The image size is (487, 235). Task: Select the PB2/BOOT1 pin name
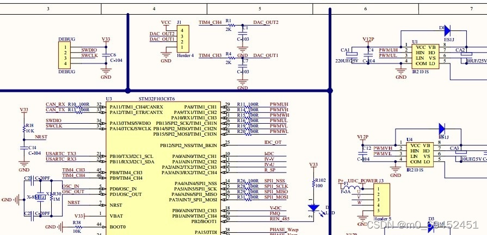[204, 221]
